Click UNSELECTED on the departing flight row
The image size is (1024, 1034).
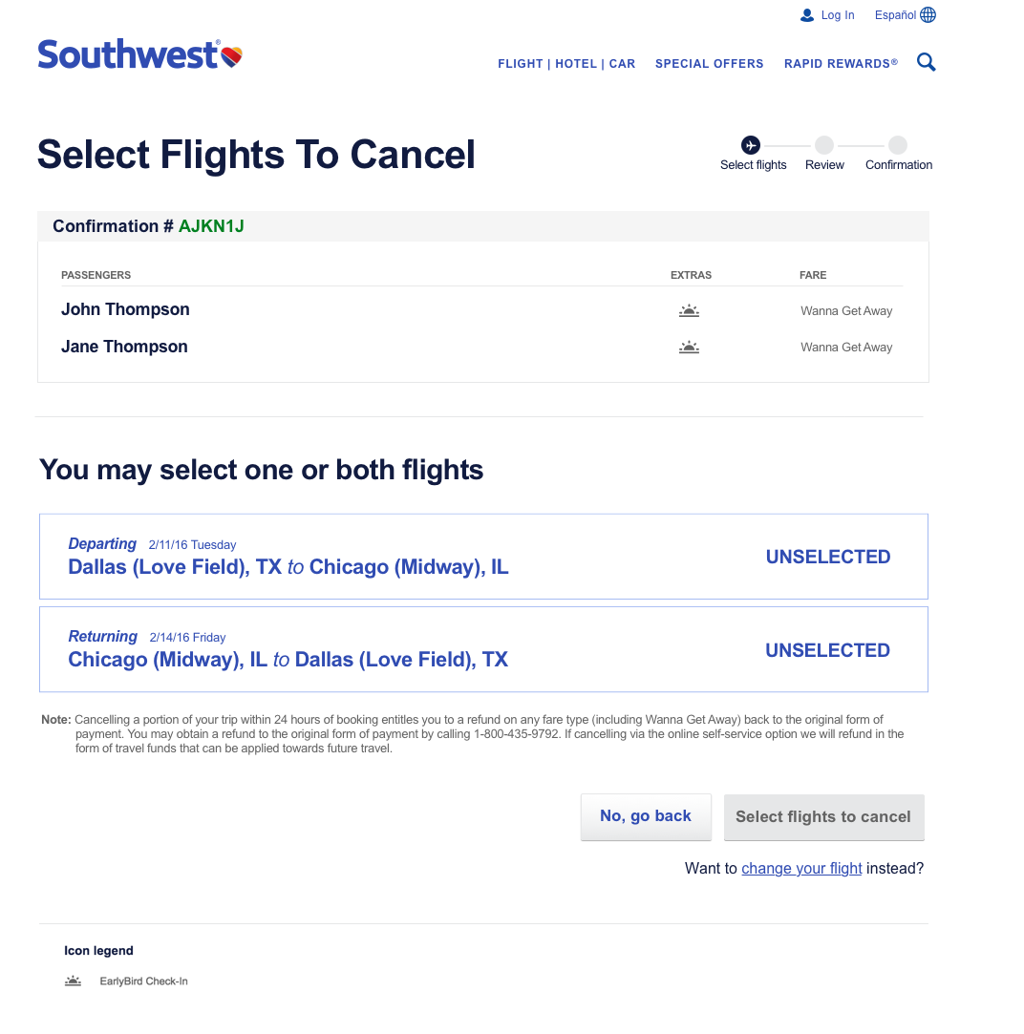coord(827,557)
